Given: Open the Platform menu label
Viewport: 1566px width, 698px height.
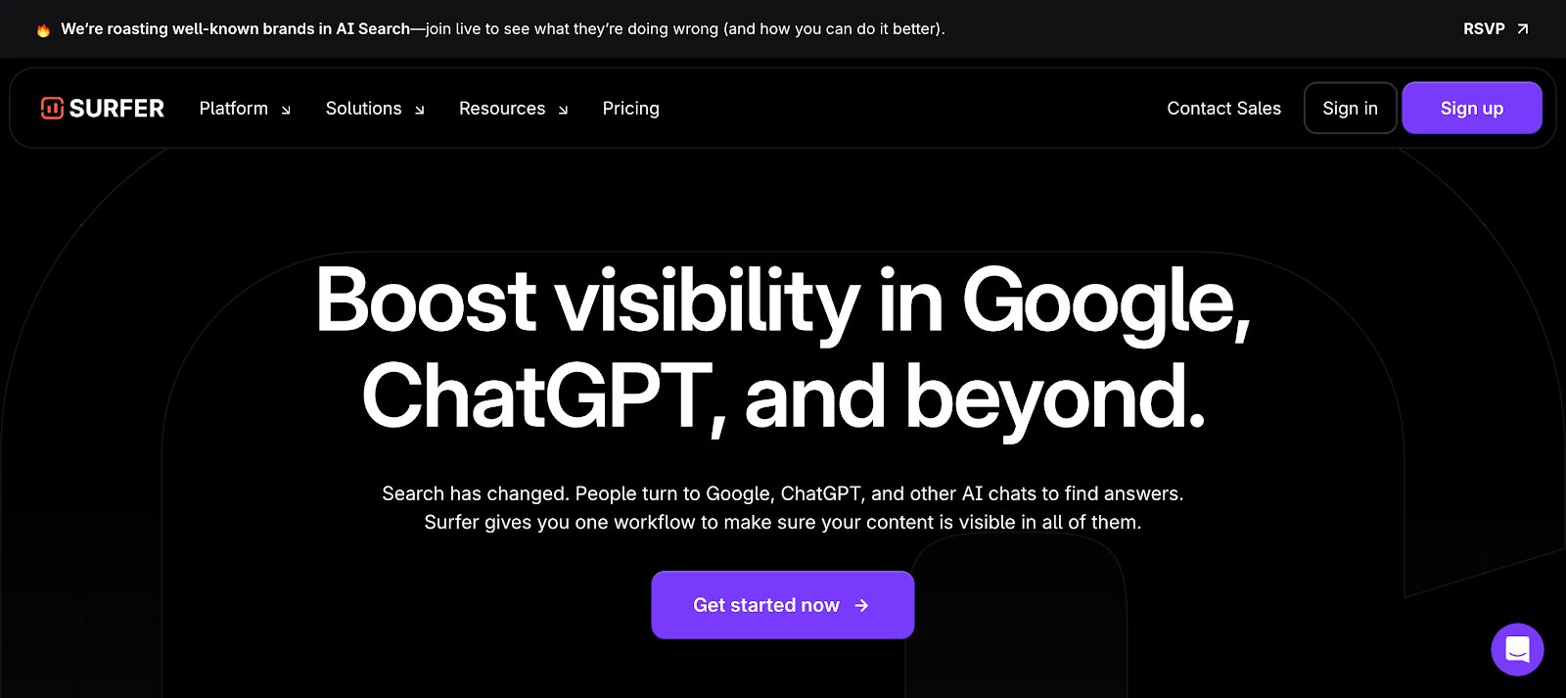Looking at the screenshot, I should pyautogui.click(x=233, y=109).
